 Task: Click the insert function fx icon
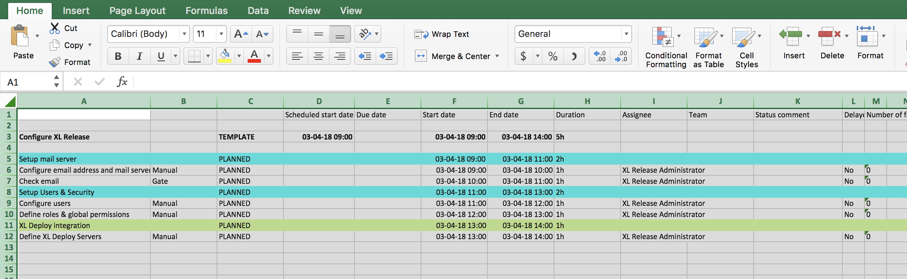point(122,82)
